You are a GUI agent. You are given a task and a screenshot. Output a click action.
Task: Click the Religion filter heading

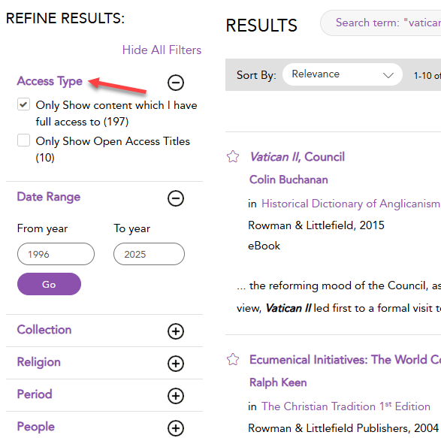(x=39, y=362)
